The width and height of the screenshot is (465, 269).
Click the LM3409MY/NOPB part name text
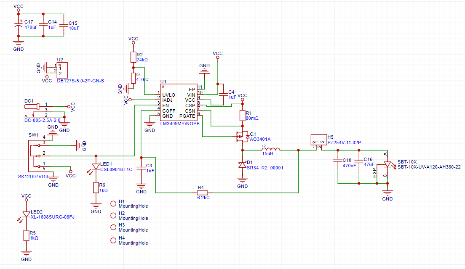(180, 124)
